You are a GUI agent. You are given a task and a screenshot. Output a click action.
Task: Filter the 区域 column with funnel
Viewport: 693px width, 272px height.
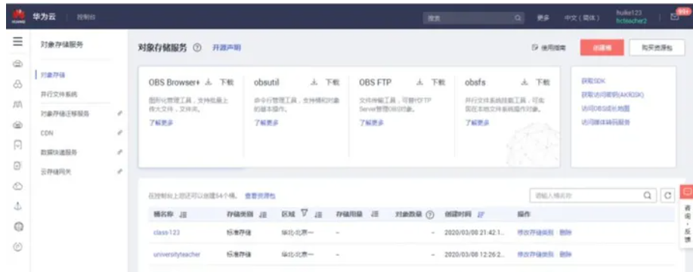click(x=304, y=214)
